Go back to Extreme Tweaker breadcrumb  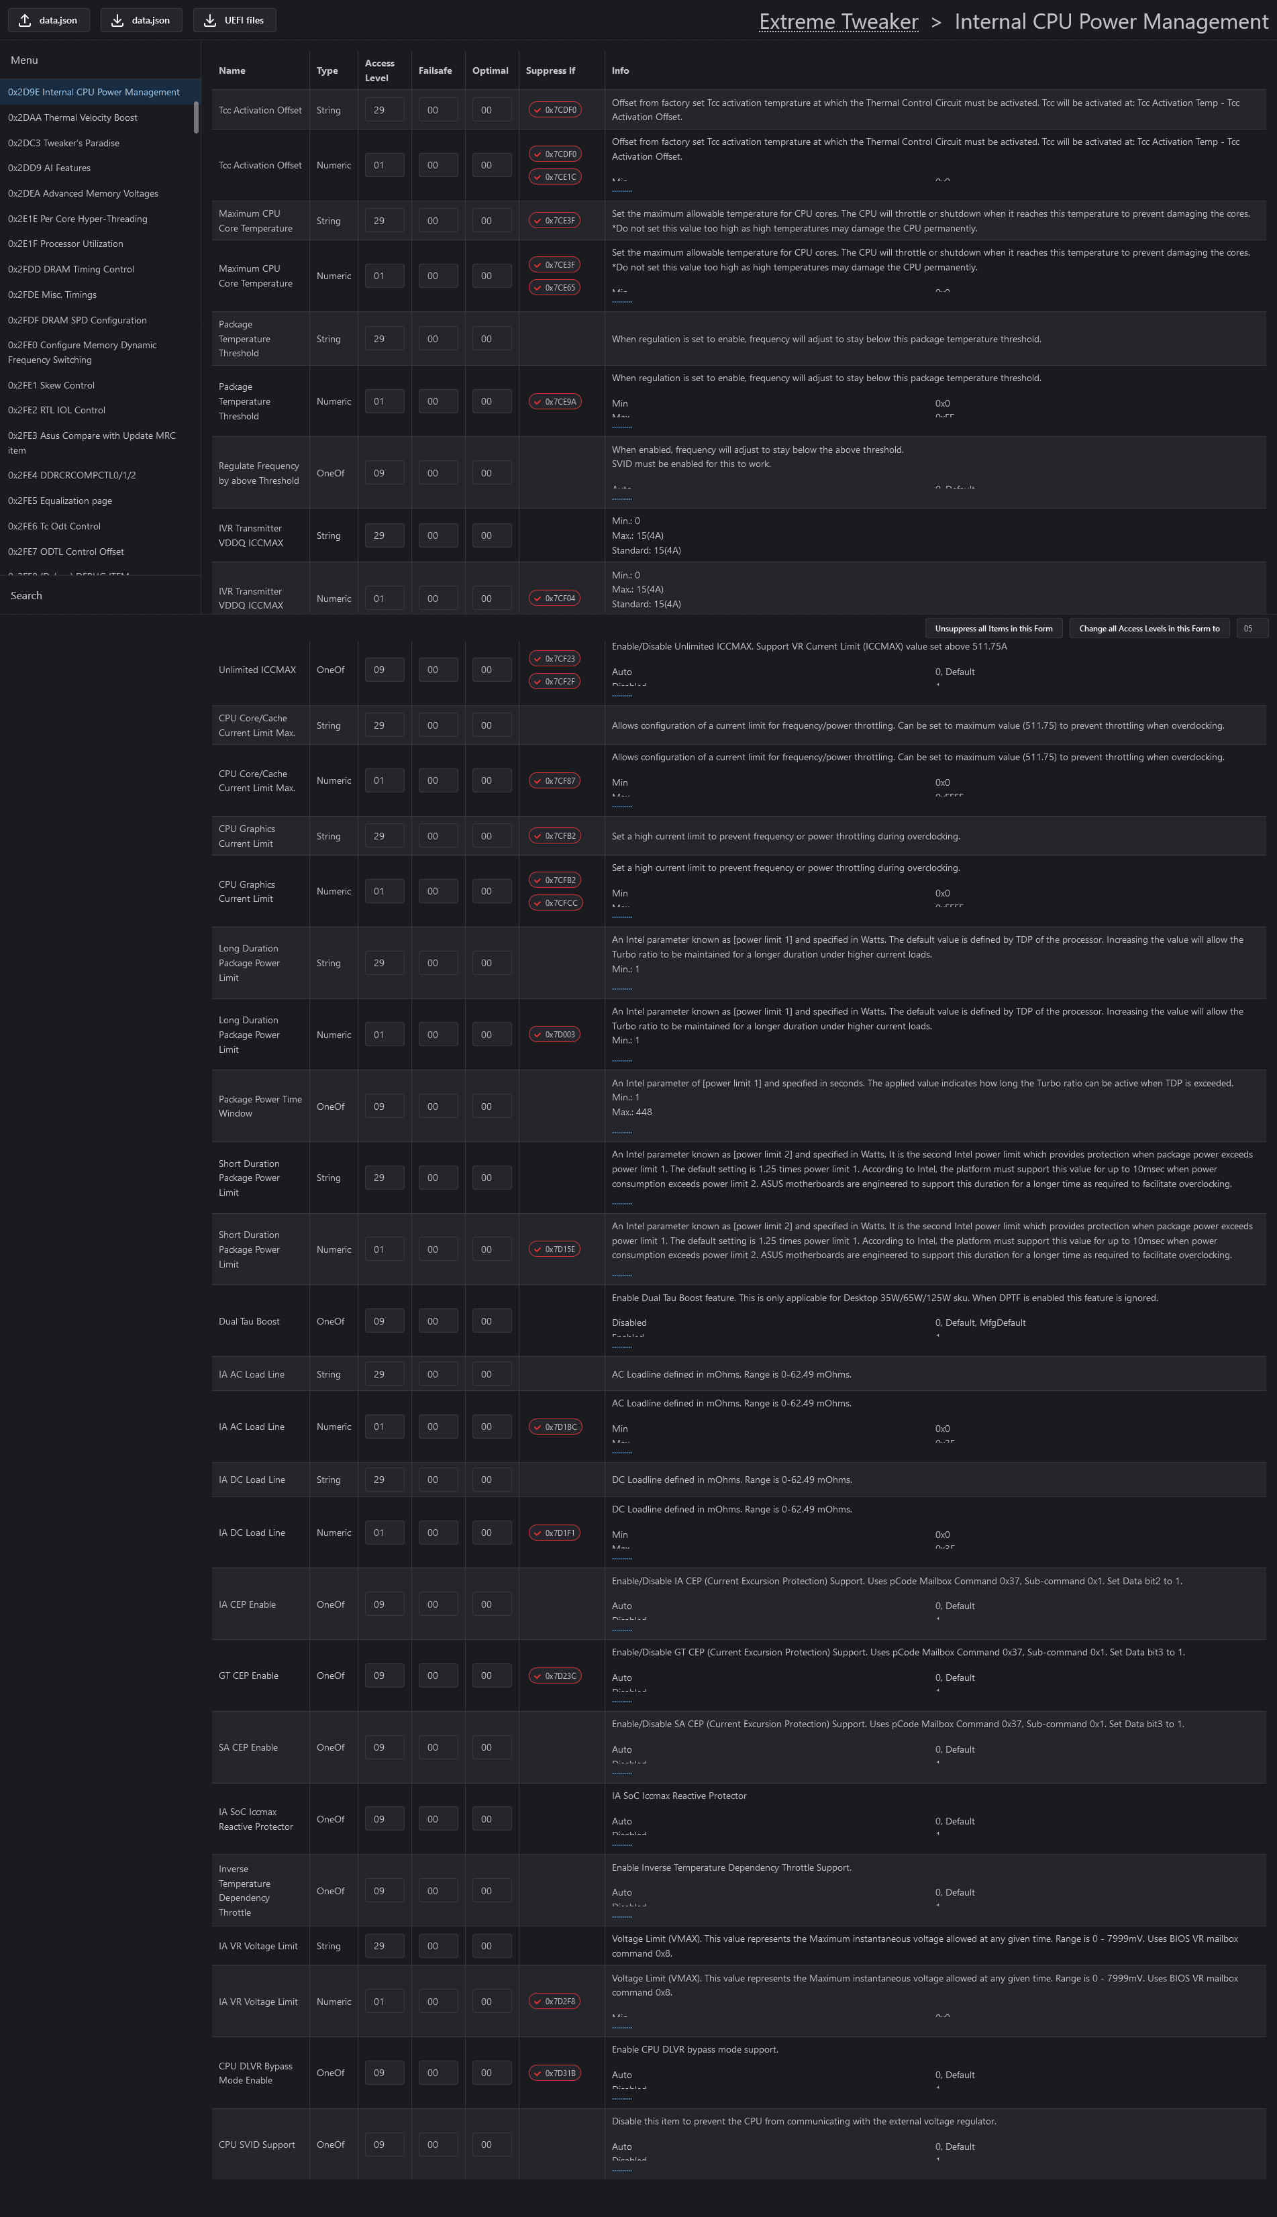[837, 22]
